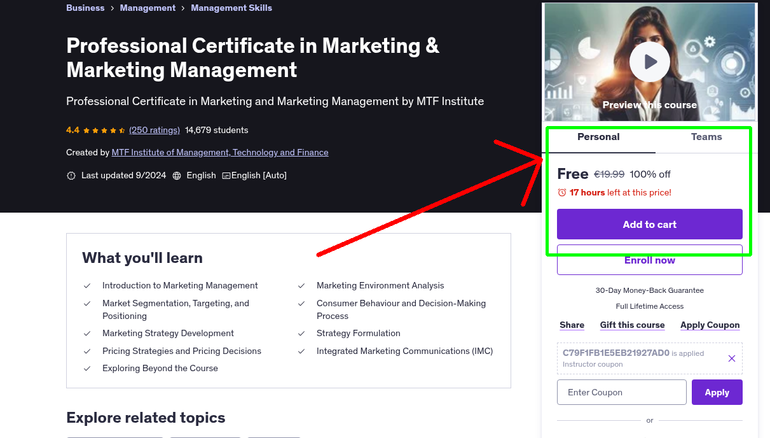Click the purple Apply button
Image resolution: width=770 pixels, height=438 pixels.
pyautogui.click(x=717, y=392)
